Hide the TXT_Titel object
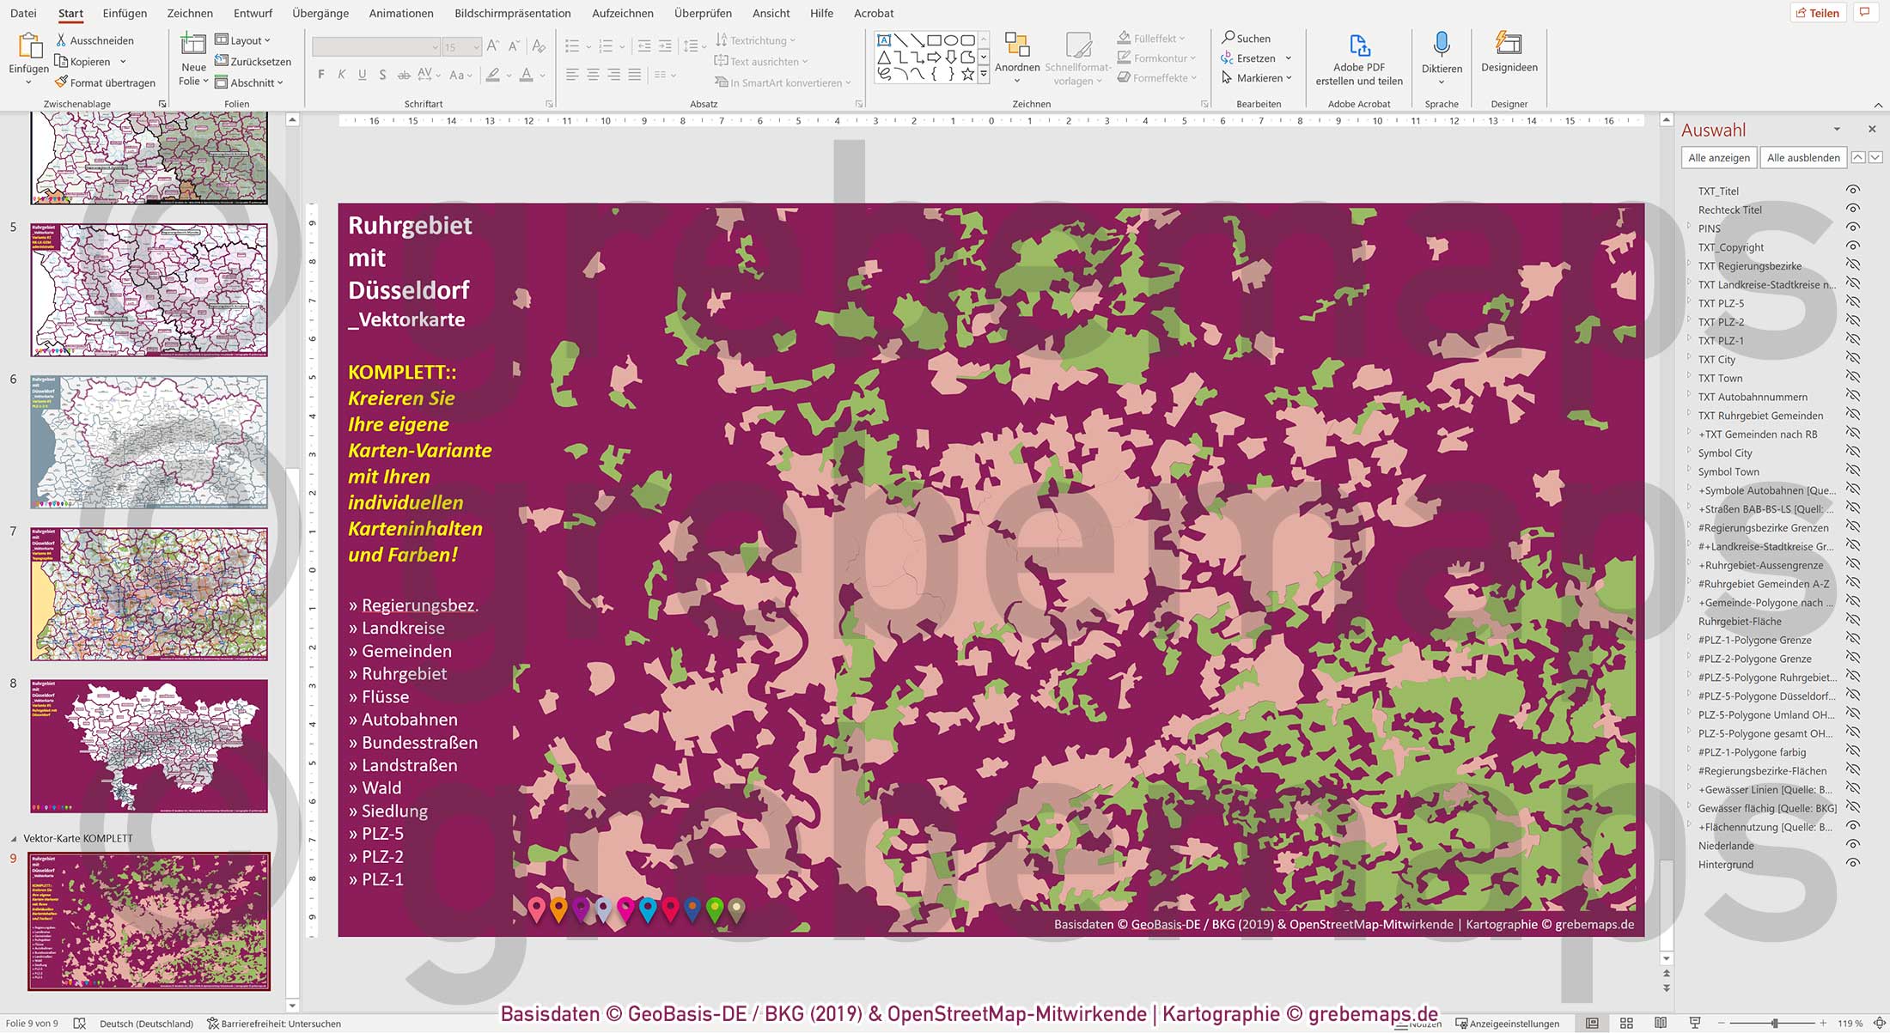Viewport: 1890px width, 1033px height. tap(1853, 191)
